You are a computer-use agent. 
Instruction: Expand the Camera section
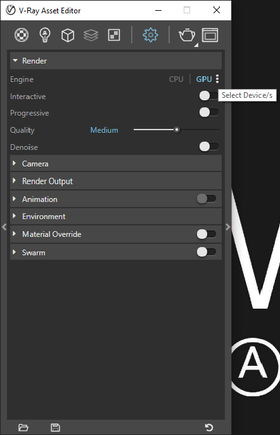tap(116, 163)
